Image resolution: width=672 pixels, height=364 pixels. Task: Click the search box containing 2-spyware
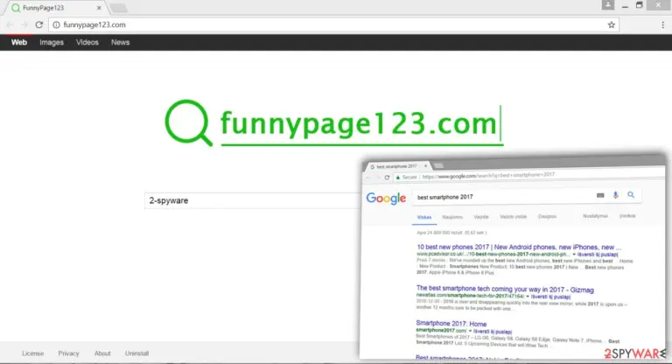pos(253,200)
